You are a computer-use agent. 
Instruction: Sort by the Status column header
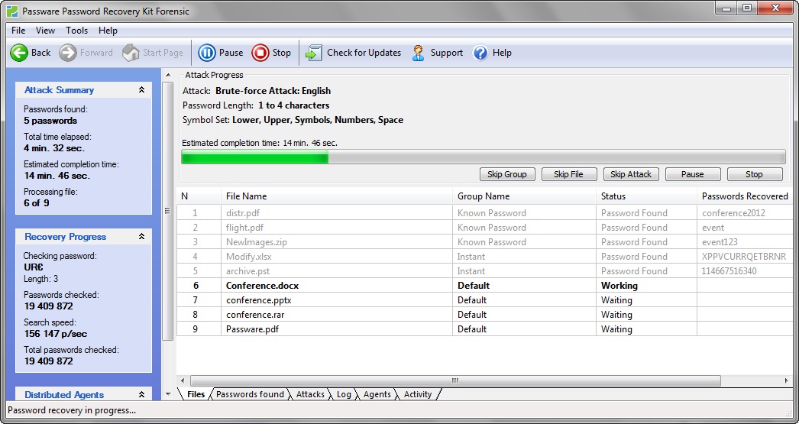tap(647, 196)
